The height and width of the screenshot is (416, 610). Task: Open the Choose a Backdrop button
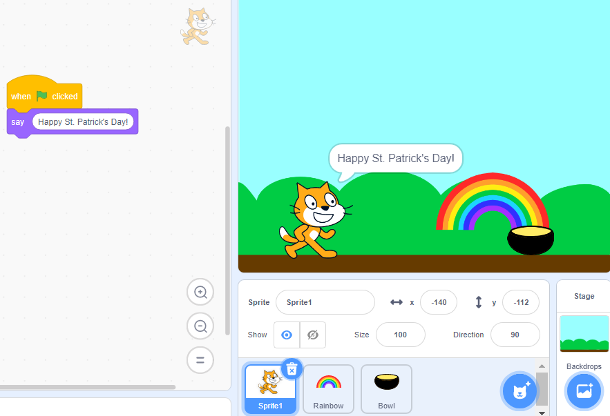[x=584, y=391]
